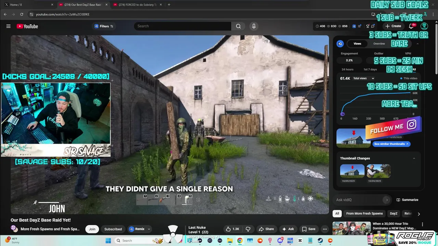The width and height of the screenshot is (438, 246).
Task: Click the Create button
Action: [x=393, y=26]
